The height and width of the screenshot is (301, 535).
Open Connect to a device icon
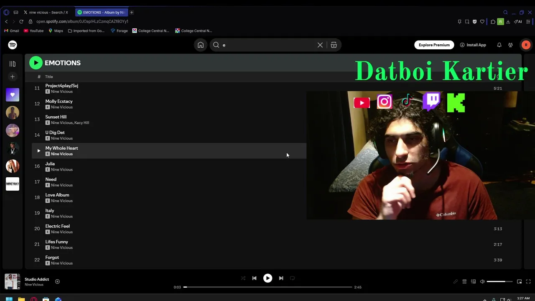pos(473,282)
